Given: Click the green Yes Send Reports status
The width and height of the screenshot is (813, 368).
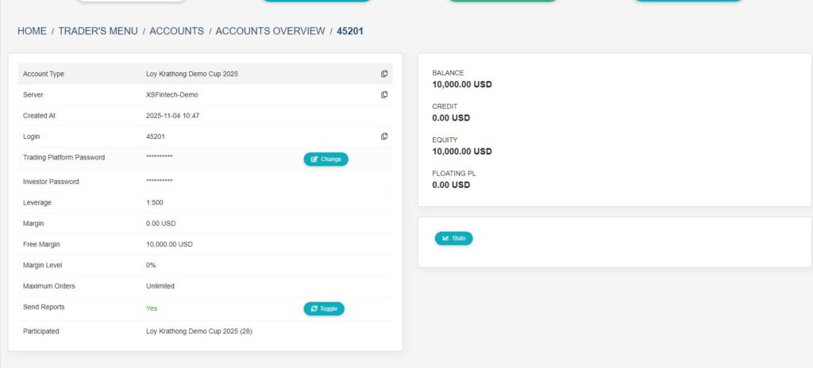Looking at the screenshot, I should (x=152, y=308).
